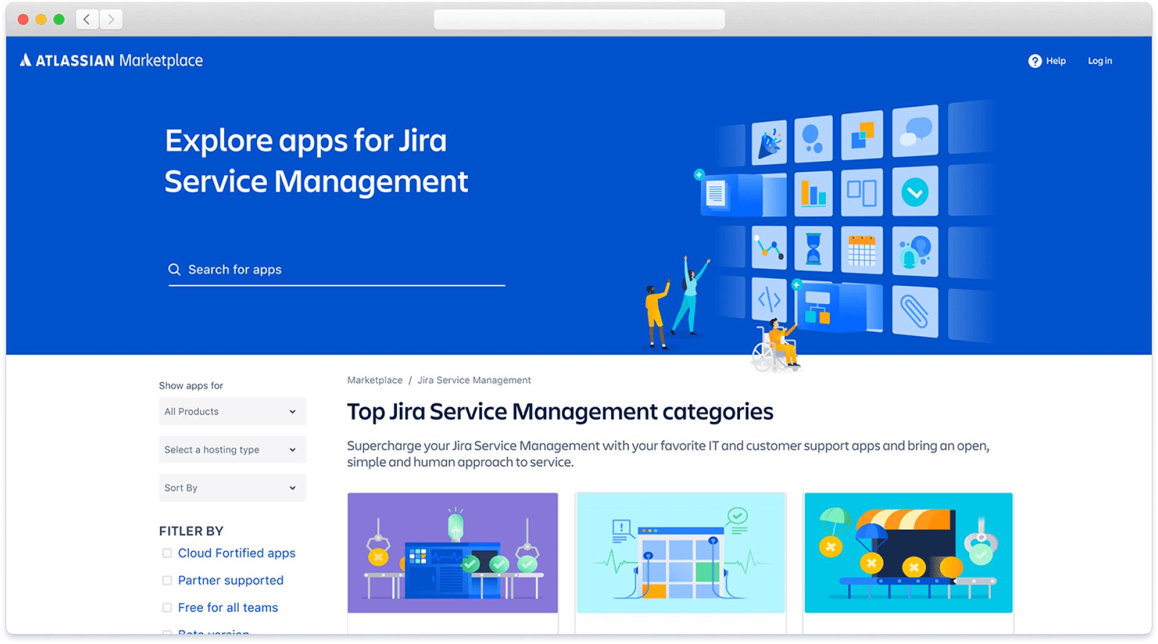
Task: Click the browser address bar
Action: click(579, 19)
